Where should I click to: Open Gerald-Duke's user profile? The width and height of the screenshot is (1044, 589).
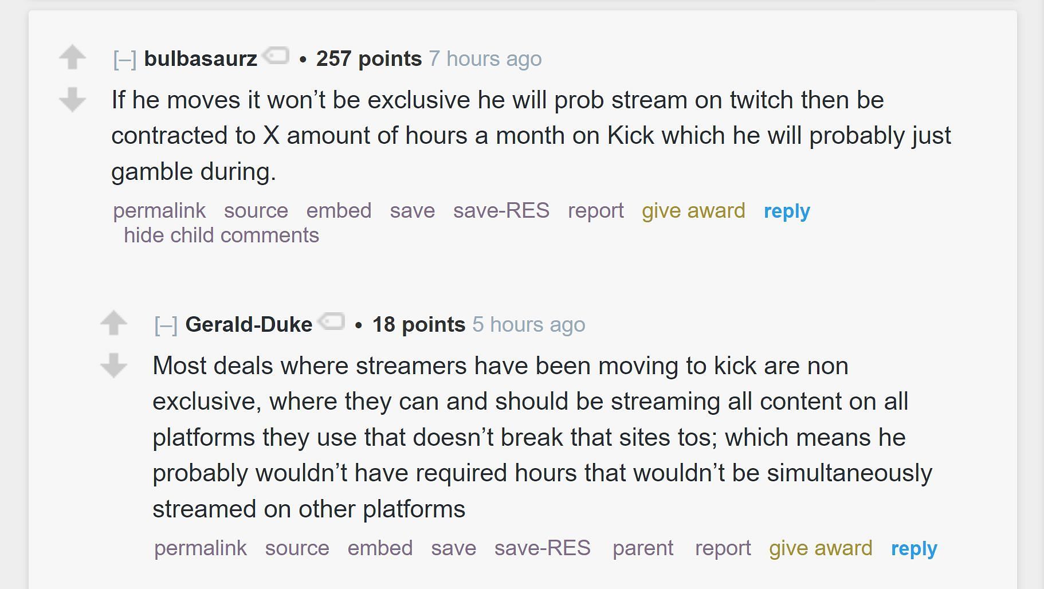[x=249, y=324]
